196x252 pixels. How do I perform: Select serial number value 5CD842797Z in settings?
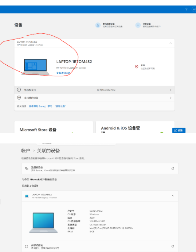pyautogui.click(x=96, y=211)
